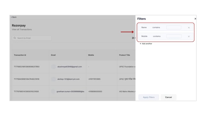Click the Transaction Id column header
Image resolution: width=206 pixels, height=116 pixels.
(x=20, y=55)
